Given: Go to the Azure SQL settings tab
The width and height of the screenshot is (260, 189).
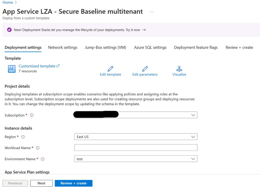Looking at the screenshot, I should [150, 47].
